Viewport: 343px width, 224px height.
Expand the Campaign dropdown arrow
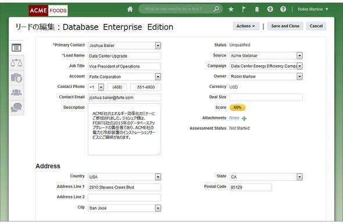coord(299,66)
